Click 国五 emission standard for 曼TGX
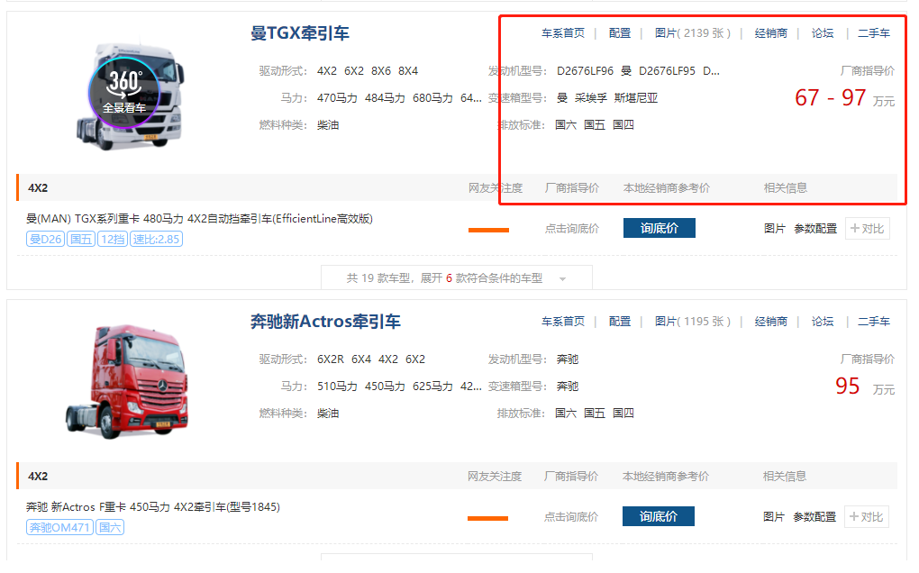The image size is (919, 573). 595,125
